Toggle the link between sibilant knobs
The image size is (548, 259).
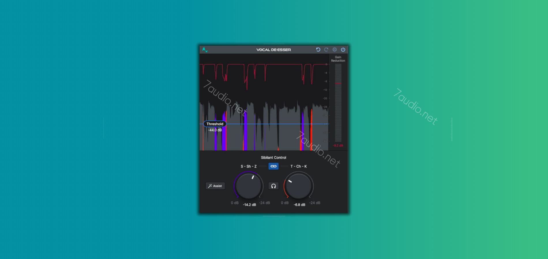(x=273, y=166)
